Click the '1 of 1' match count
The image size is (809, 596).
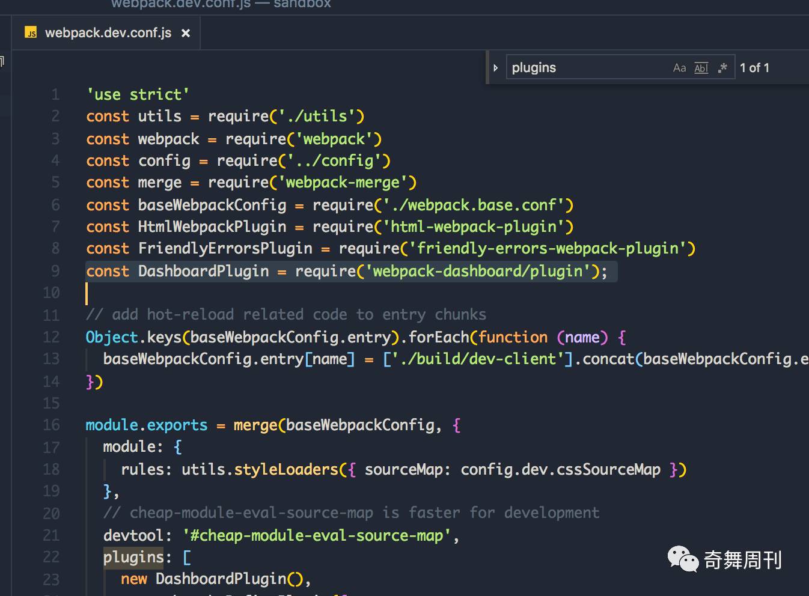[x=754, y=68]
